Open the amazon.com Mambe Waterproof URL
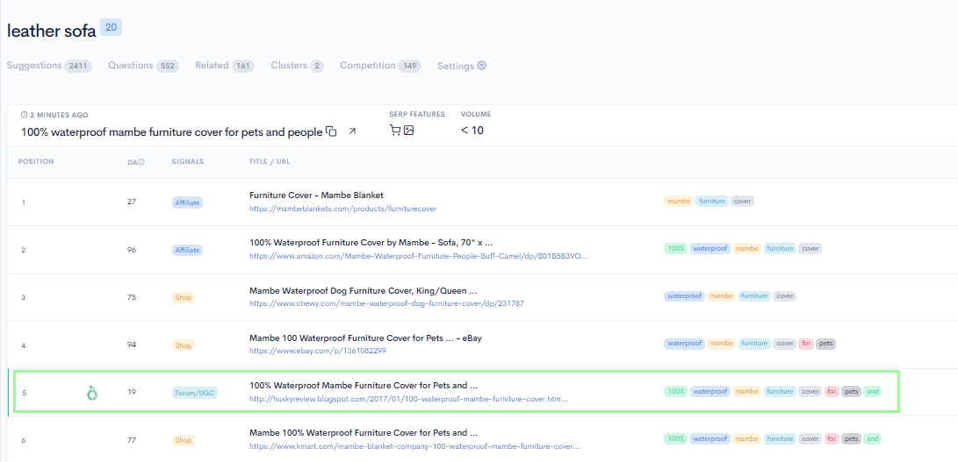The height and width of the screenshot is (462, 958). pyautogui.click(x=419, y=256)
